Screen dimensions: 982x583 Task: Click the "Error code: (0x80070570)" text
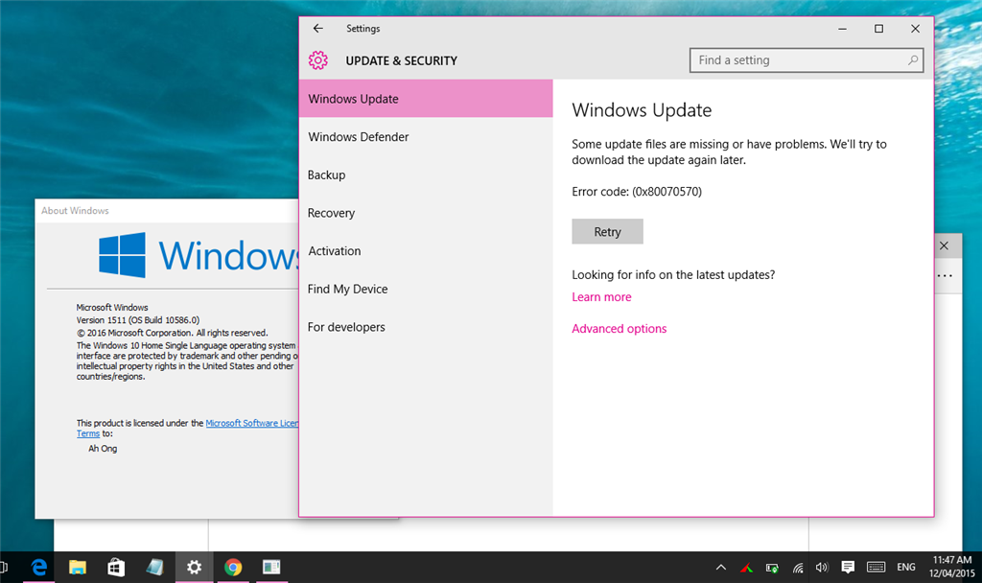click(x=637, y=192)
